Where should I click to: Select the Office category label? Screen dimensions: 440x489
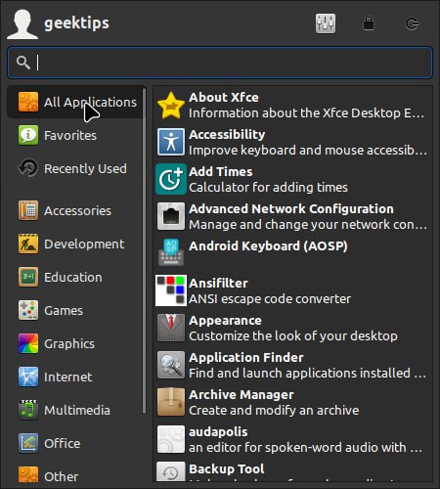63,444
